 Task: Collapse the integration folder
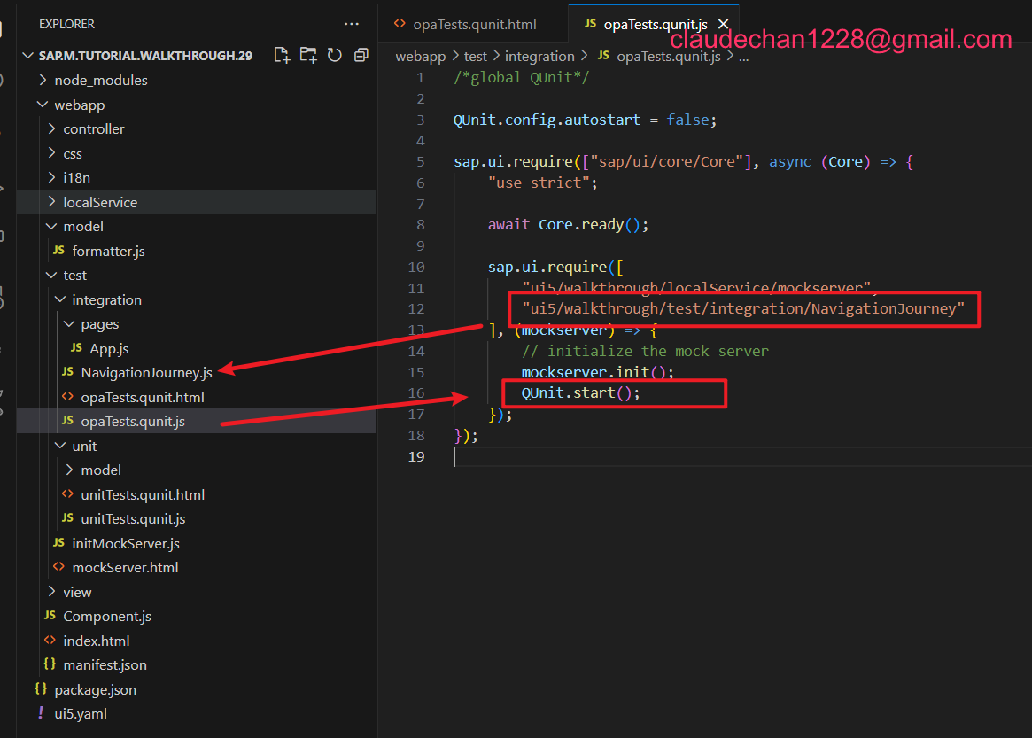106,299
